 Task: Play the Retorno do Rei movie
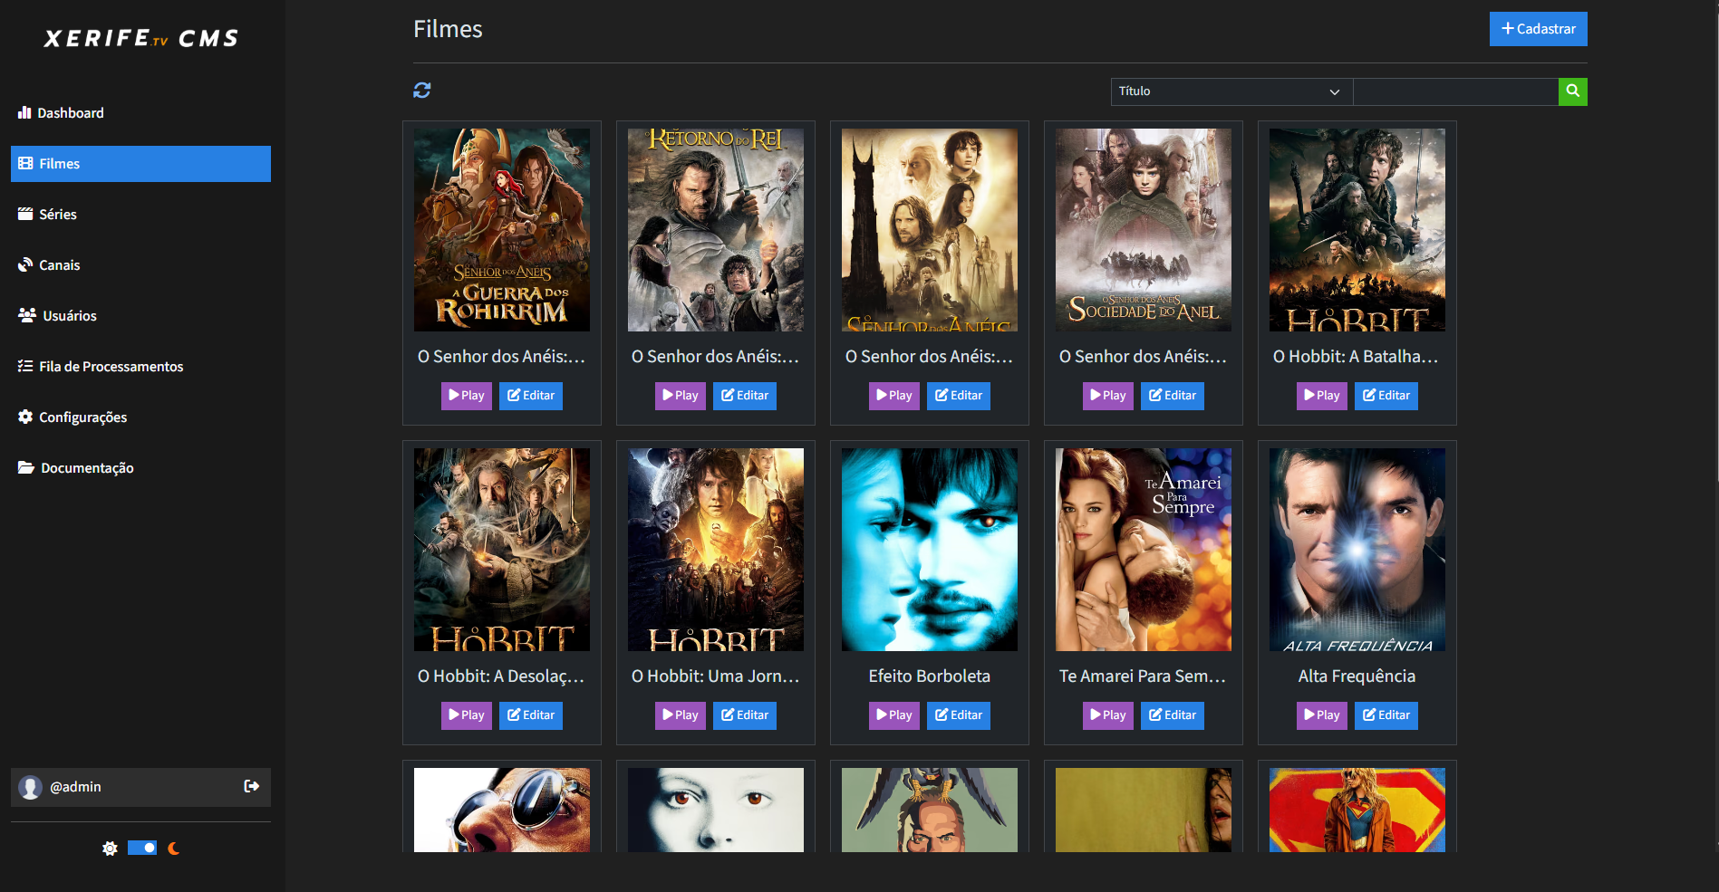(x=681, y=396)
